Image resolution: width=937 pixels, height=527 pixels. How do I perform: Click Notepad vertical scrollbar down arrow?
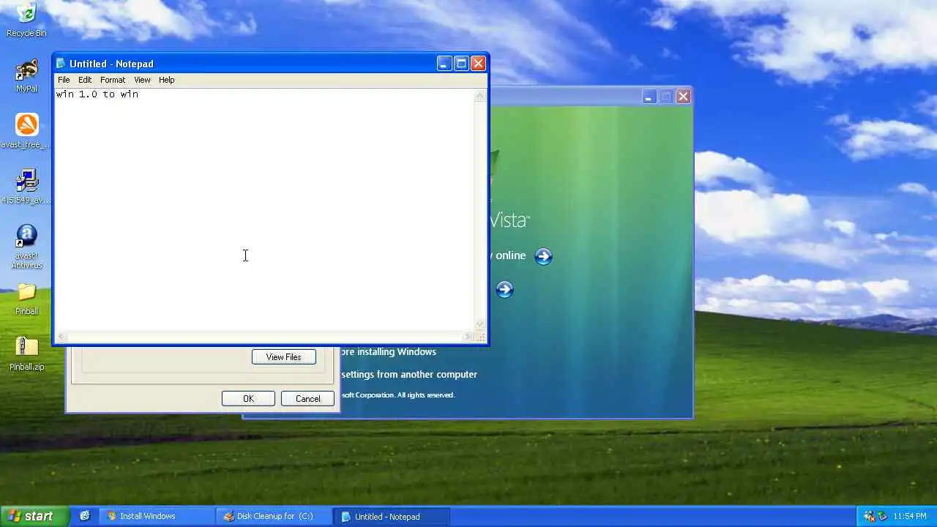481,325
